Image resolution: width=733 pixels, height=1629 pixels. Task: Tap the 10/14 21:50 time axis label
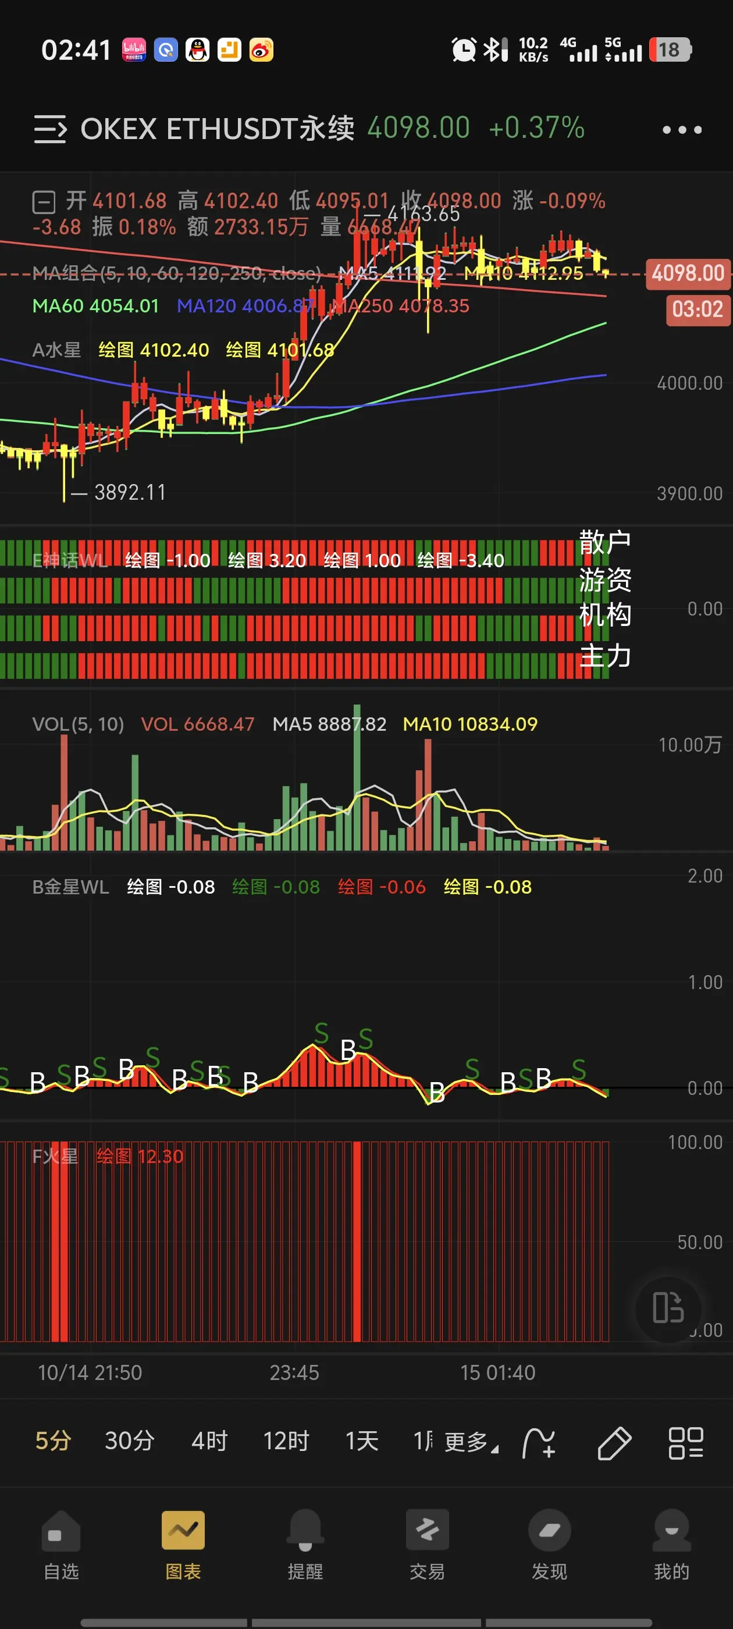pyautogui.click(x=90, y=1372)
